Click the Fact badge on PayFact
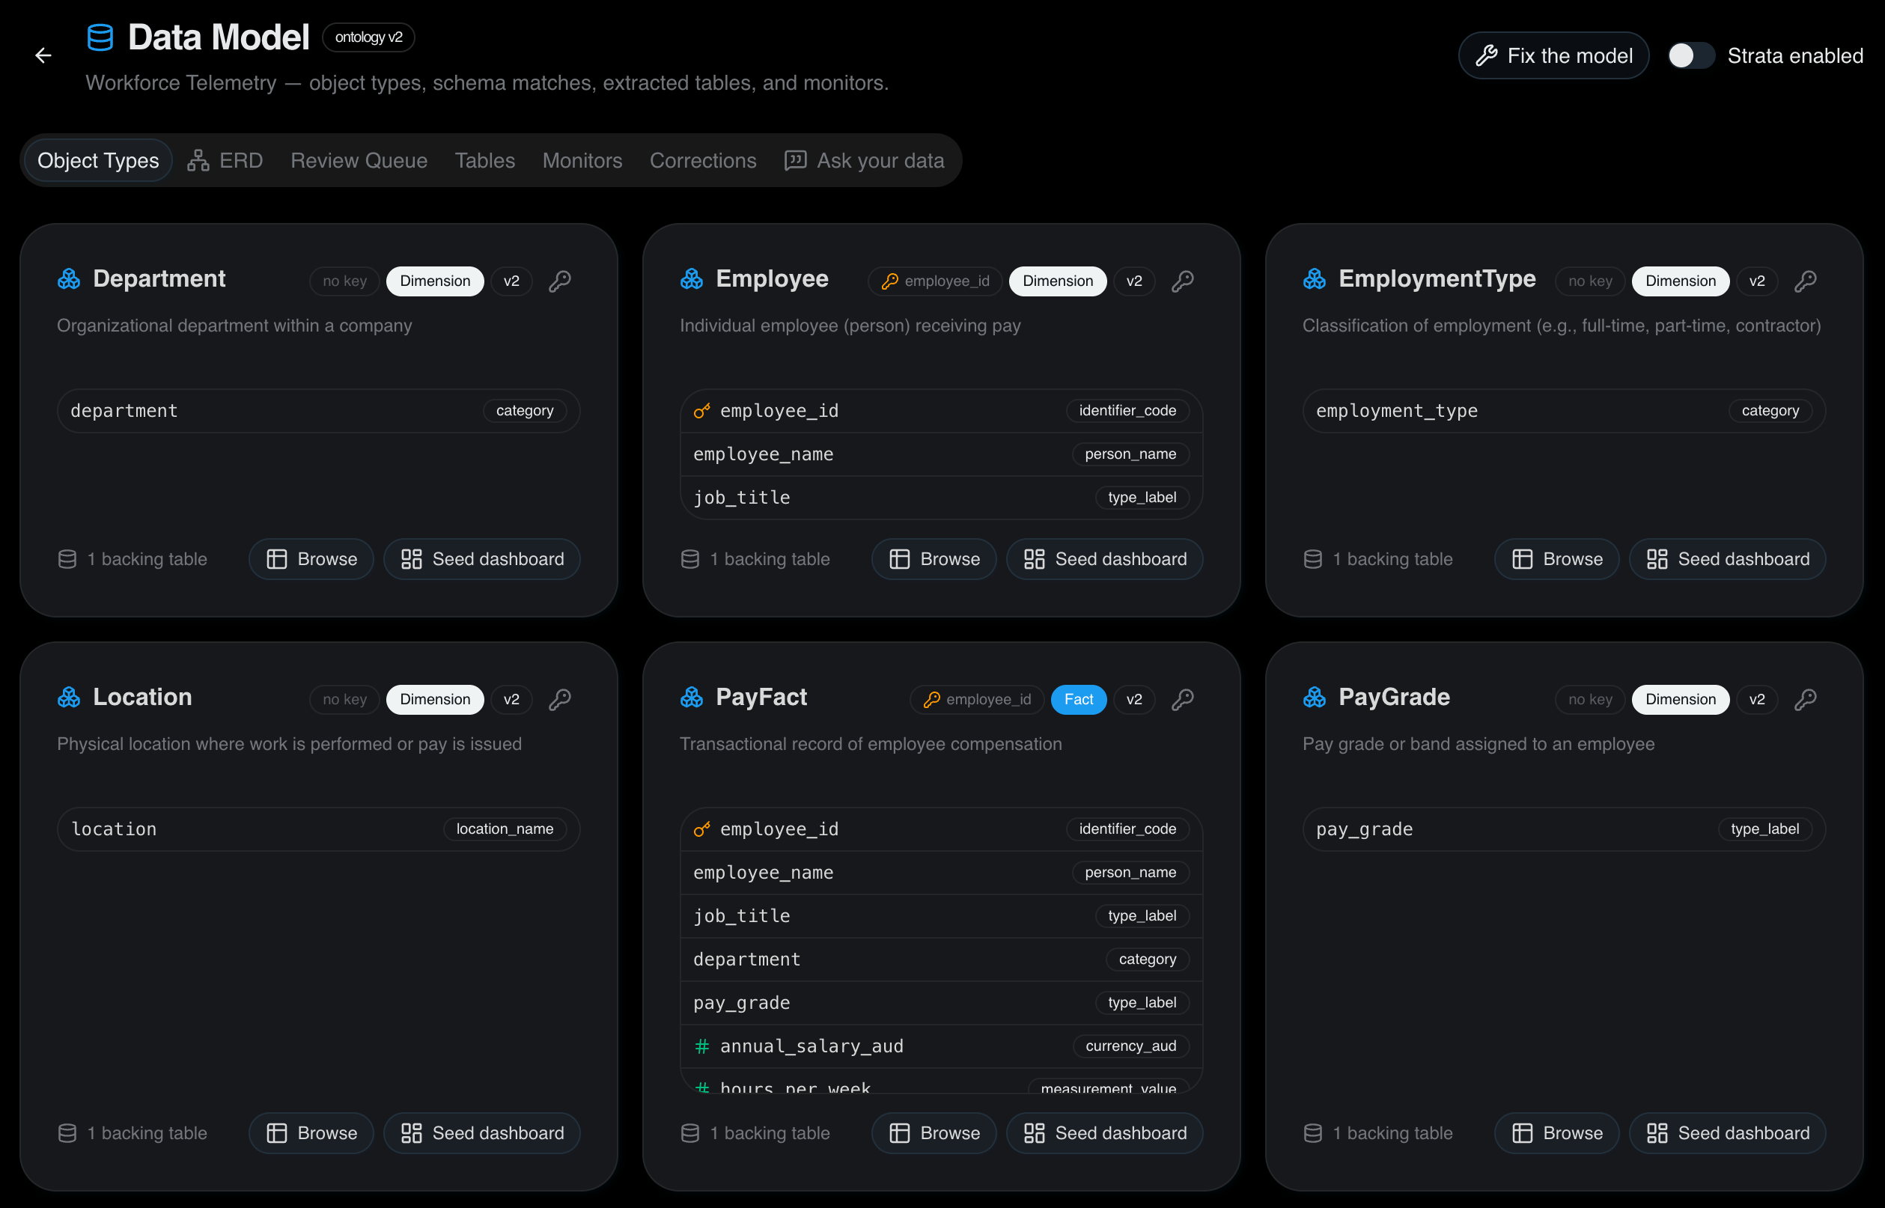 tap(1079, 699)
